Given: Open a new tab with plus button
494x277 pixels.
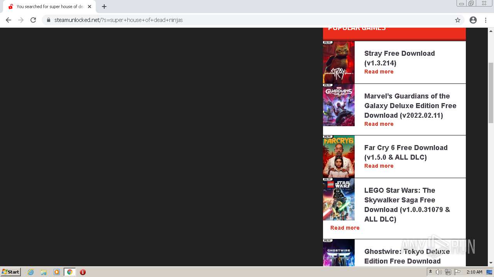Looking at the screenshot, I should [x=104, y=7].
